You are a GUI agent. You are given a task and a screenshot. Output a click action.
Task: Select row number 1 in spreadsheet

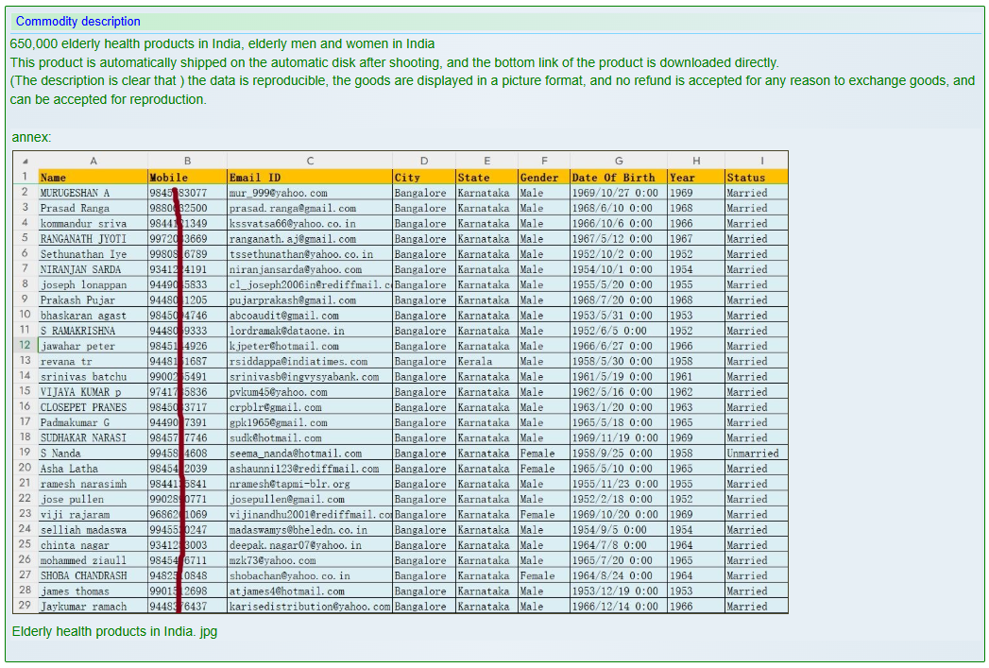tap(25, 177)
